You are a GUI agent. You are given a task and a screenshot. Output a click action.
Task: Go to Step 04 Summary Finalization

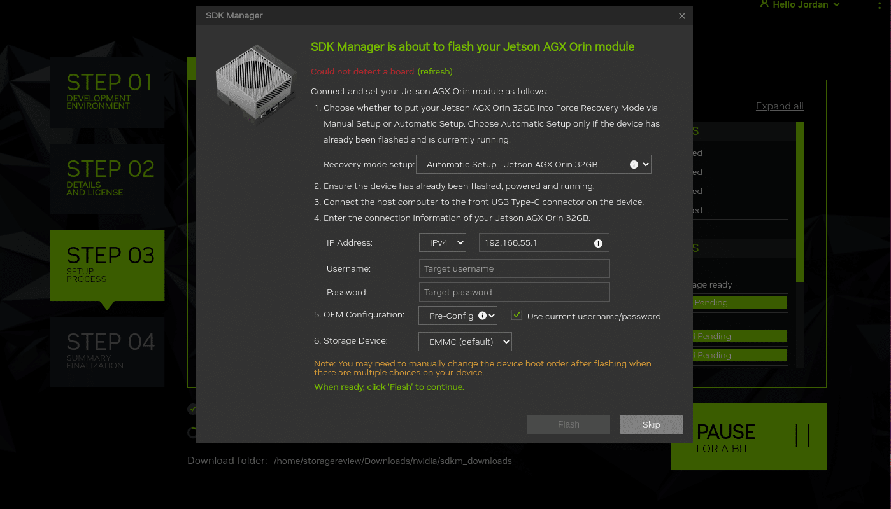point(107,352)
